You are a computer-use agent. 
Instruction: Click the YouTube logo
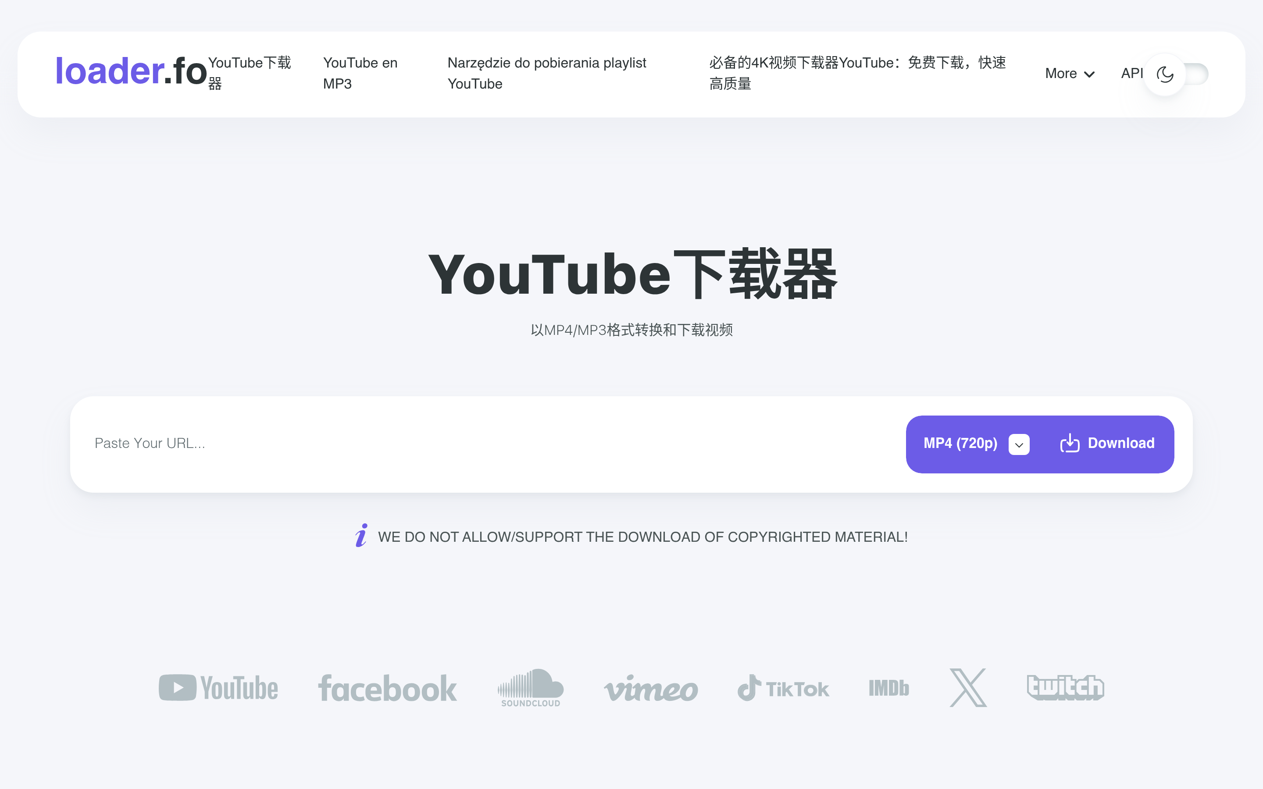218,687
